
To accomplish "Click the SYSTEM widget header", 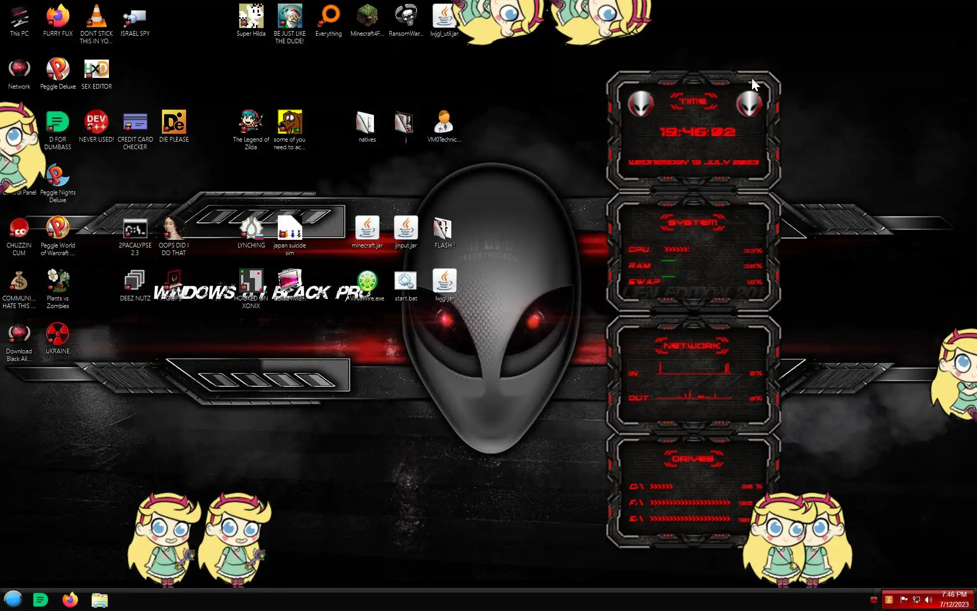I will click(x=693, y=223).
